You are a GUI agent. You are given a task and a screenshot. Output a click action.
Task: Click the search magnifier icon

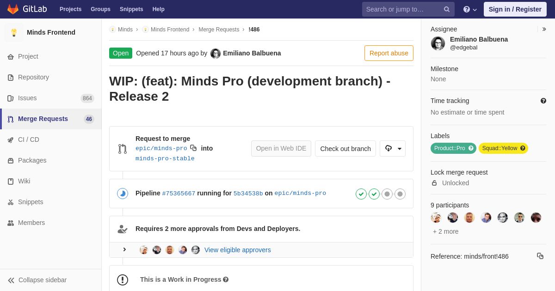coord(447,9)
